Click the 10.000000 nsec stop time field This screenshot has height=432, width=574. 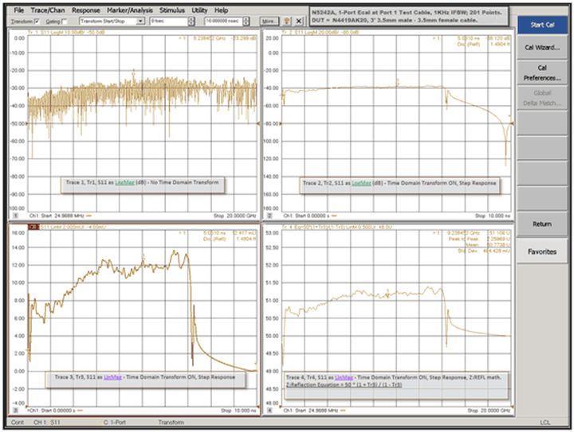[223, 21]
